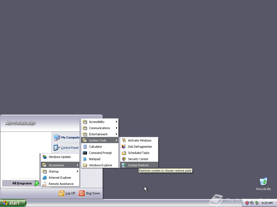
Task: Click the Entertainment folder icon
Action: pyautogui.click(x=85, y=134)
